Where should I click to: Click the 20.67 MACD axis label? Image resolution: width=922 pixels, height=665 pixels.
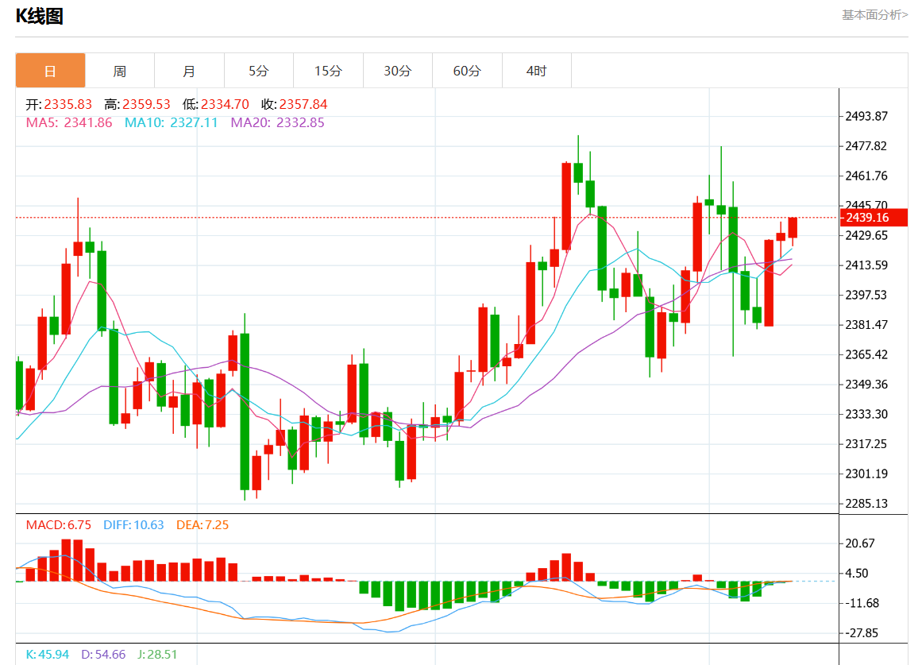click(860, 543)
